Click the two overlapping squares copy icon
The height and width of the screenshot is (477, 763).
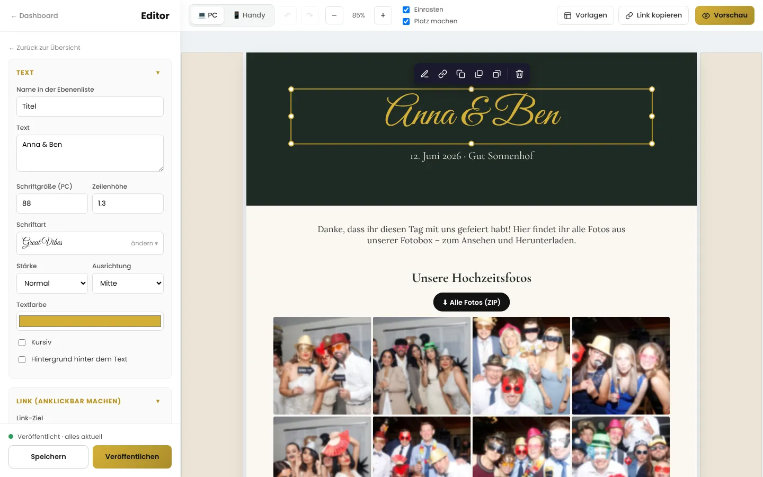click(x=460, y=74)
